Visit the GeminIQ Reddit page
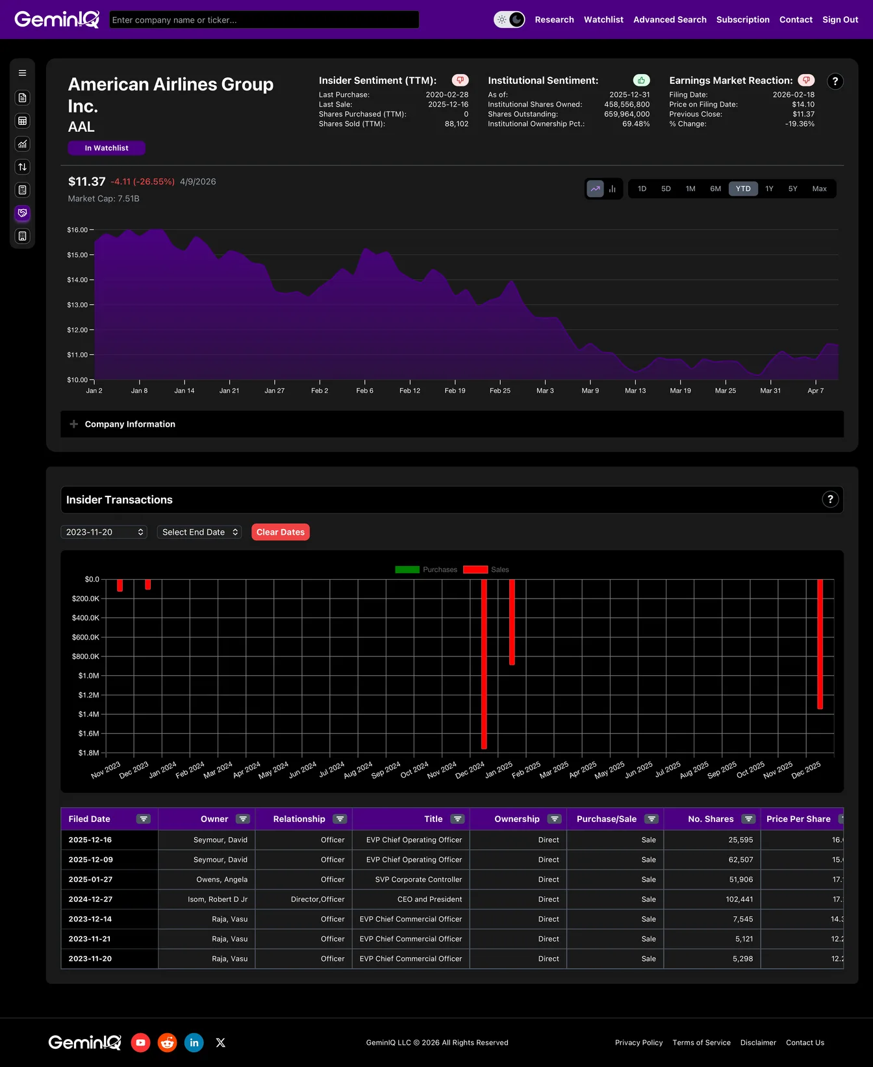Viewport: 873px width, 1067px height. (168, 1042)
